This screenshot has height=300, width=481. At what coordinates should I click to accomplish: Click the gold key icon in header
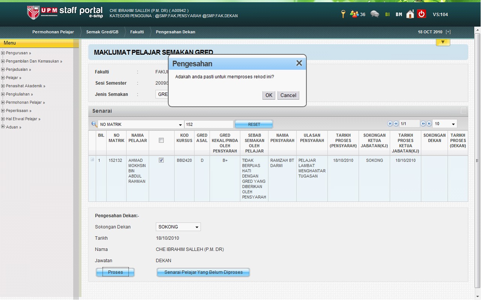click(343, 14)
